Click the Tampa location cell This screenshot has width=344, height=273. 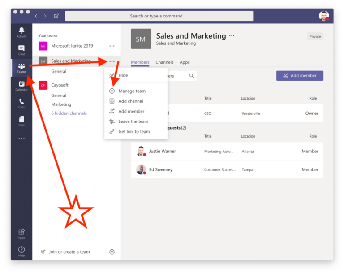[x=247, y=170]
